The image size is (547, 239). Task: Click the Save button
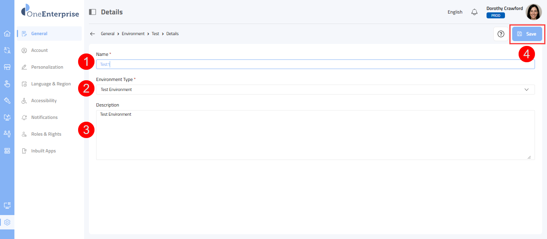pos(527,34)
